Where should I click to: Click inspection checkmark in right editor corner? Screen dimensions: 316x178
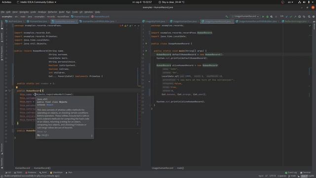[310, 26]
